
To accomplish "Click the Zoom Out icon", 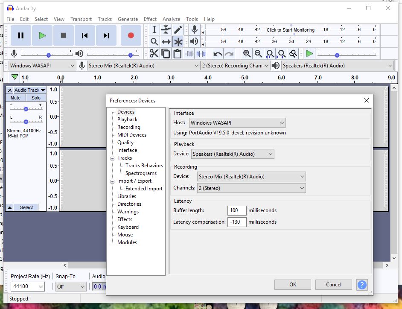I will click(258, 54).
